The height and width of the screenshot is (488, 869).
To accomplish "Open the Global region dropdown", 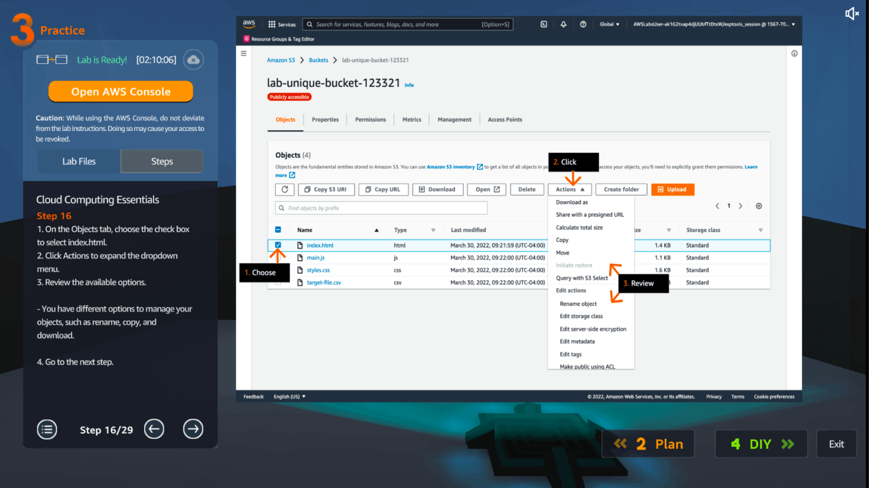I will coord(609,24).
